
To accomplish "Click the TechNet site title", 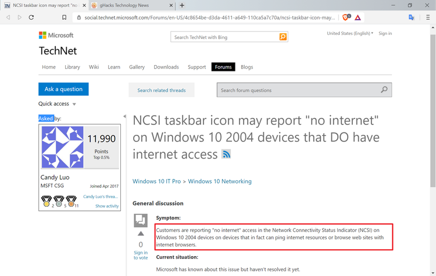I will pyautogui.click(x=58, y=51).
